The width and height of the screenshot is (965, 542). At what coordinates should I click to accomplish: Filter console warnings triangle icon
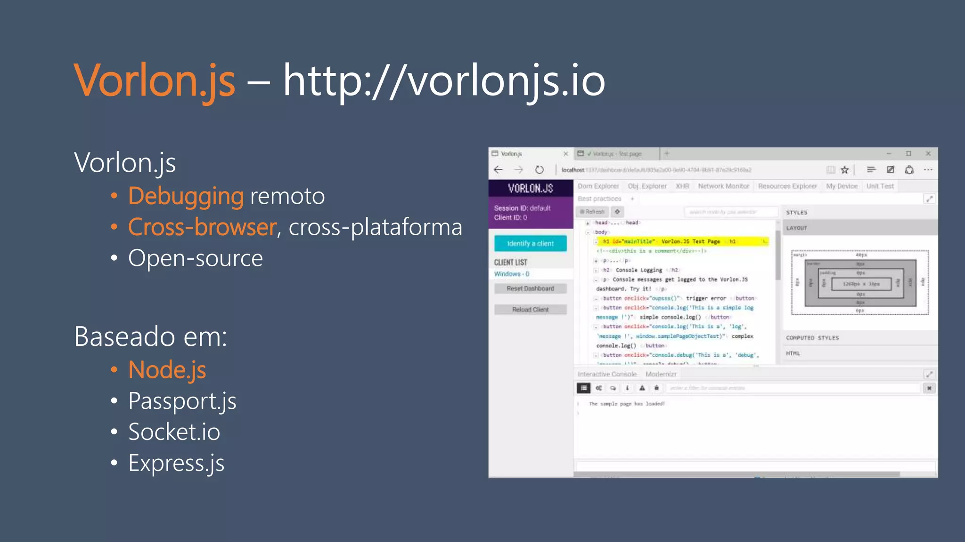click(x=642, y=388)
